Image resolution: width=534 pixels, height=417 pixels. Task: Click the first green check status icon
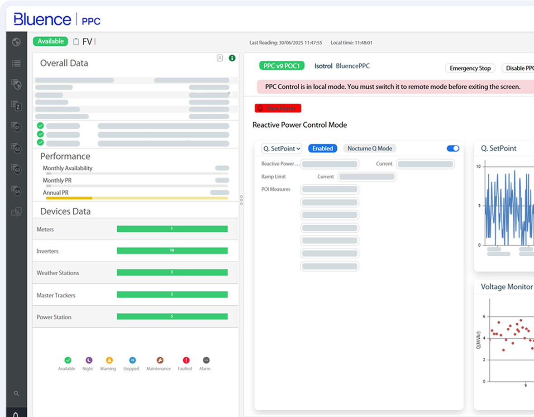coord(40,125)
